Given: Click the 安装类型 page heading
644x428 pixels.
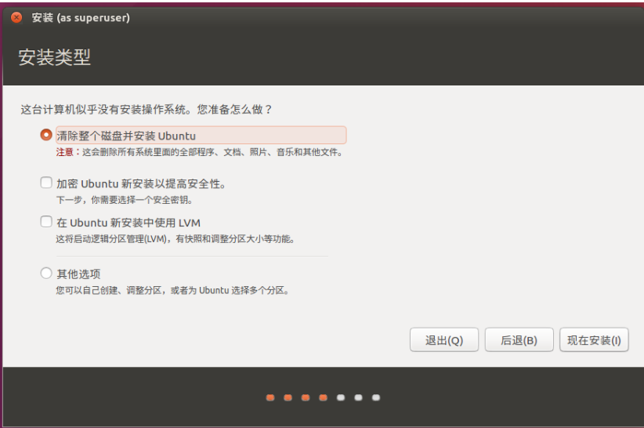Looking at the screenshot, I should tap(54, 57).
